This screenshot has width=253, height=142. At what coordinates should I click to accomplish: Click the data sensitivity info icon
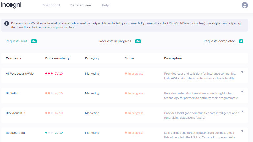click(x=7, y=24)
